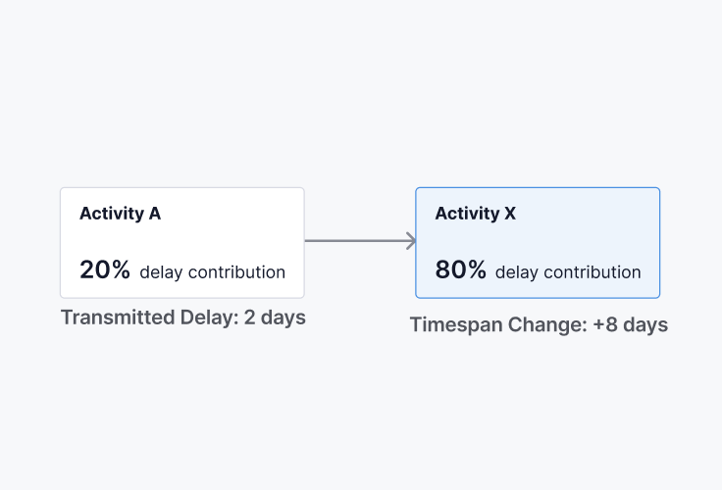Screen dimensions: 722x490
Task: Click the letter 'A' in the Activity A heading
Action: [x=155, y=214]
